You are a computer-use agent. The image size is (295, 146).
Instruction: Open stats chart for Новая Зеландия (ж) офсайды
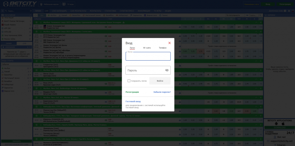pos(180,51)
